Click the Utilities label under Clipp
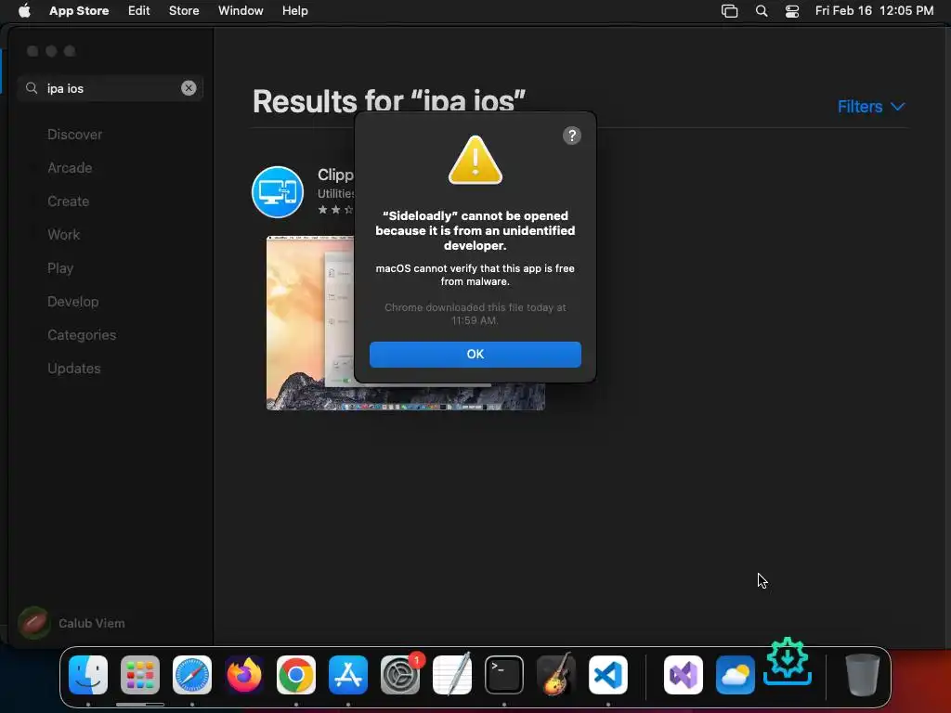The image size is (951, 713). coord(335,193)
